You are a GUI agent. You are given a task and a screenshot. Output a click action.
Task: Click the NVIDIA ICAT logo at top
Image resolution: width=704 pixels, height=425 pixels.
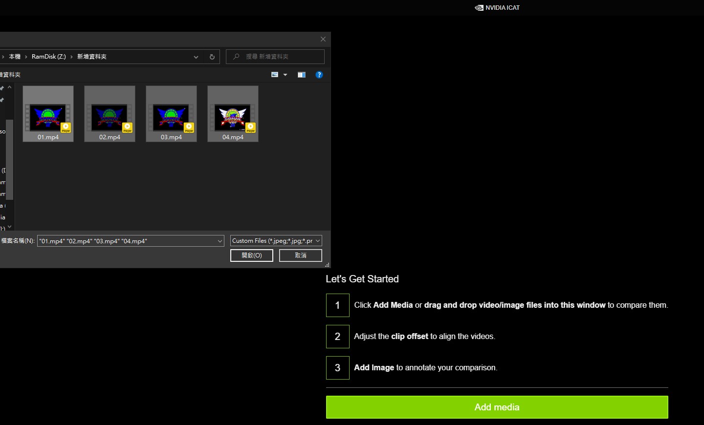pyautogui.click(x=497, y=7)
